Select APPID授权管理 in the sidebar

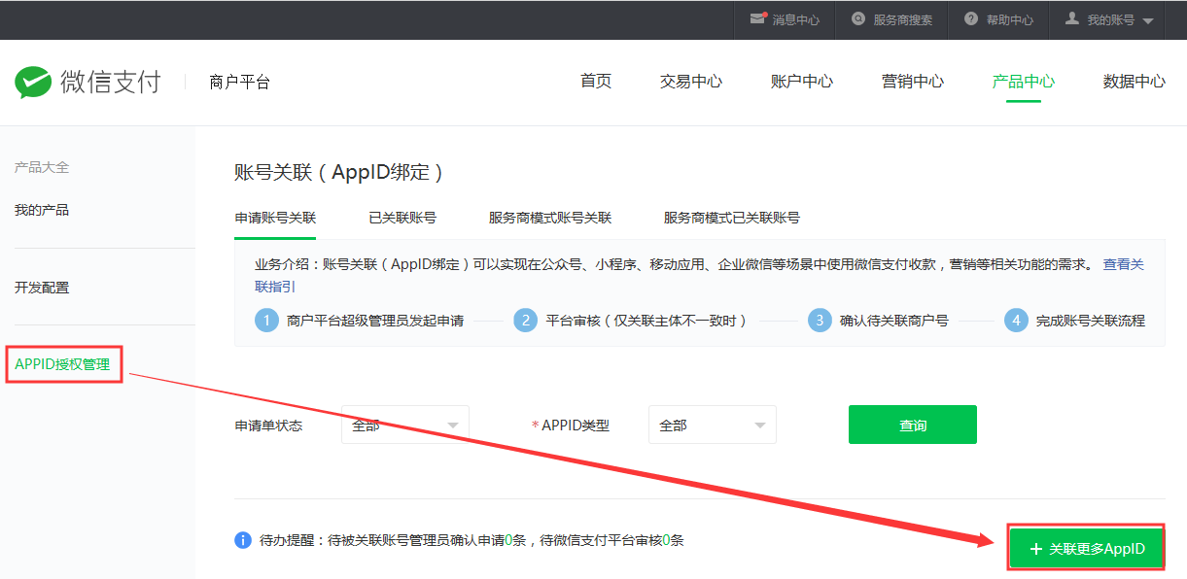point(63,364)
